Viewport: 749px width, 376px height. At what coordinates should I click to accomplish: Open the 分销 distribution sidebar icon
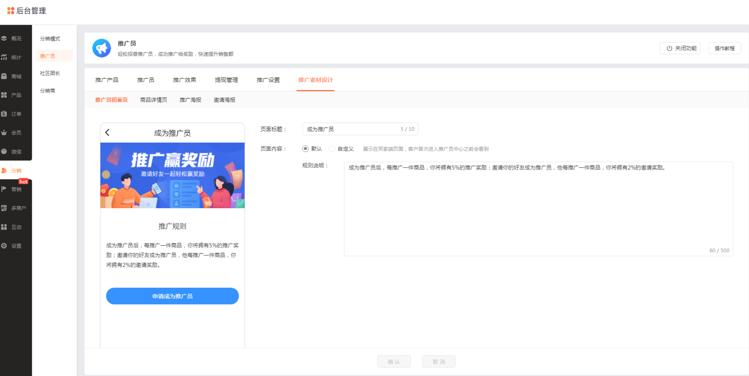click(4, 171)
